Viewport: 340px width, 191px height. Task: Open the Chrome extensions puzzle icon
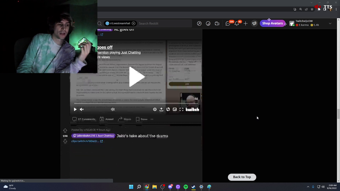tap(319, 10)
